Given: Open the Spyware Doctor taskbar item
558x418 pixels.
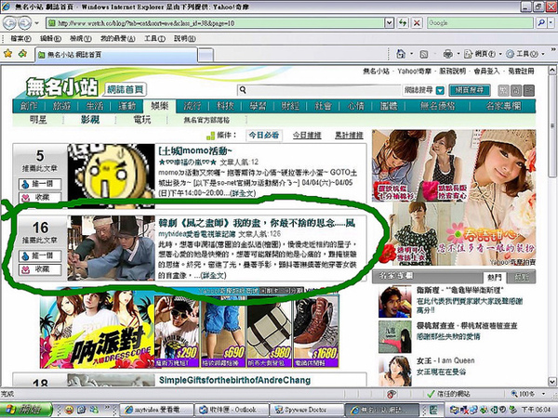Looking at the screenshot, I should click(x=307, y=410).
